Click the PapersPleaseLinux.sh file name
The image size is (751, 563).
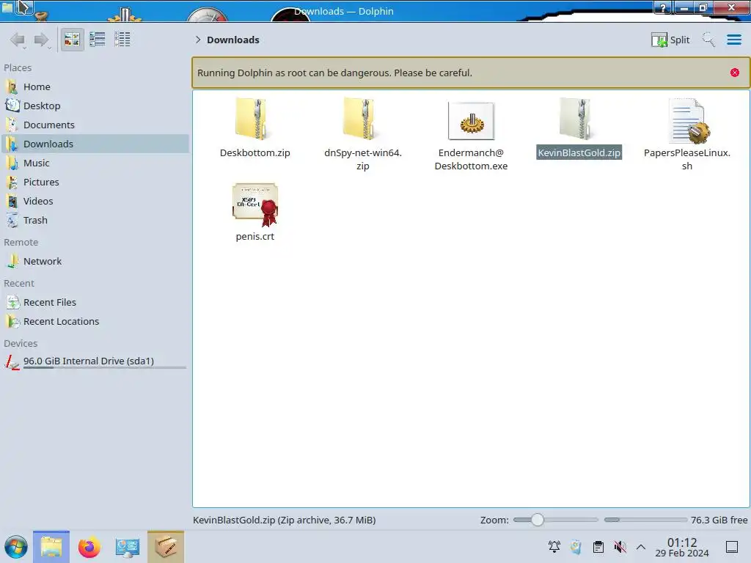click(687, 159)
